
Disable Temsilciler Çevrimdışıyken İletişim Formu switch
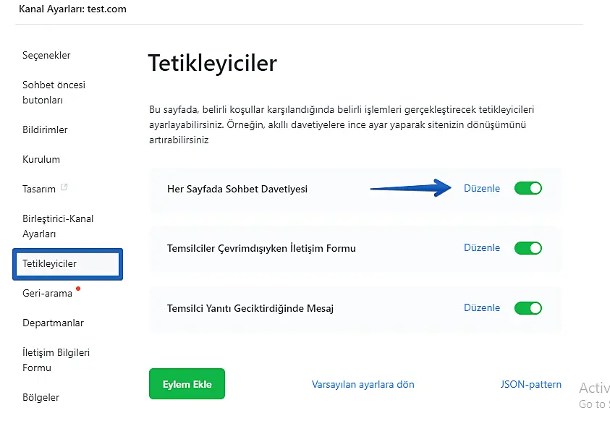click(x=528, y=248)
